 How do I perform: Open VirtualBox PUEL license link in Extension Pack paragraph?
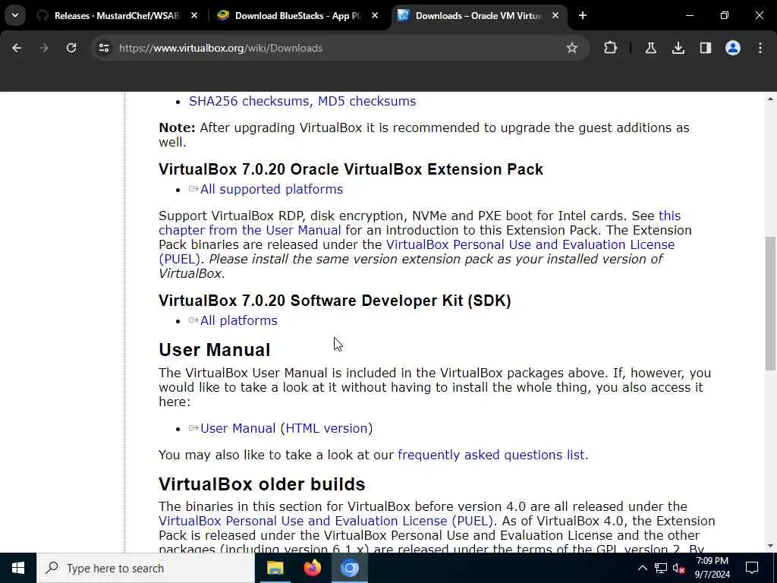pos(417,252)
